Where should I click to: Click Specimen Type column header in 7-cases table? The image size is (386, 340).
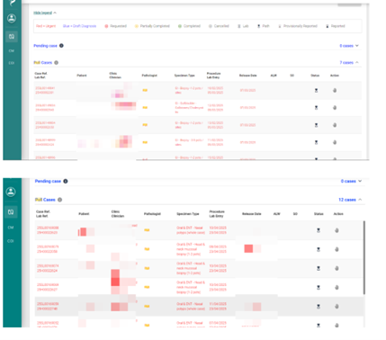click(x=184, y=76)
